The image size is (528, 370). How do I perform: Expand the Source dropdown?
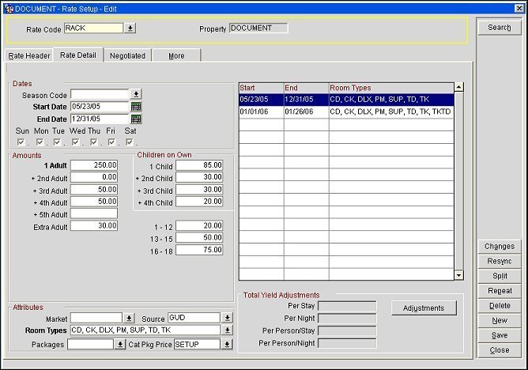228,318
